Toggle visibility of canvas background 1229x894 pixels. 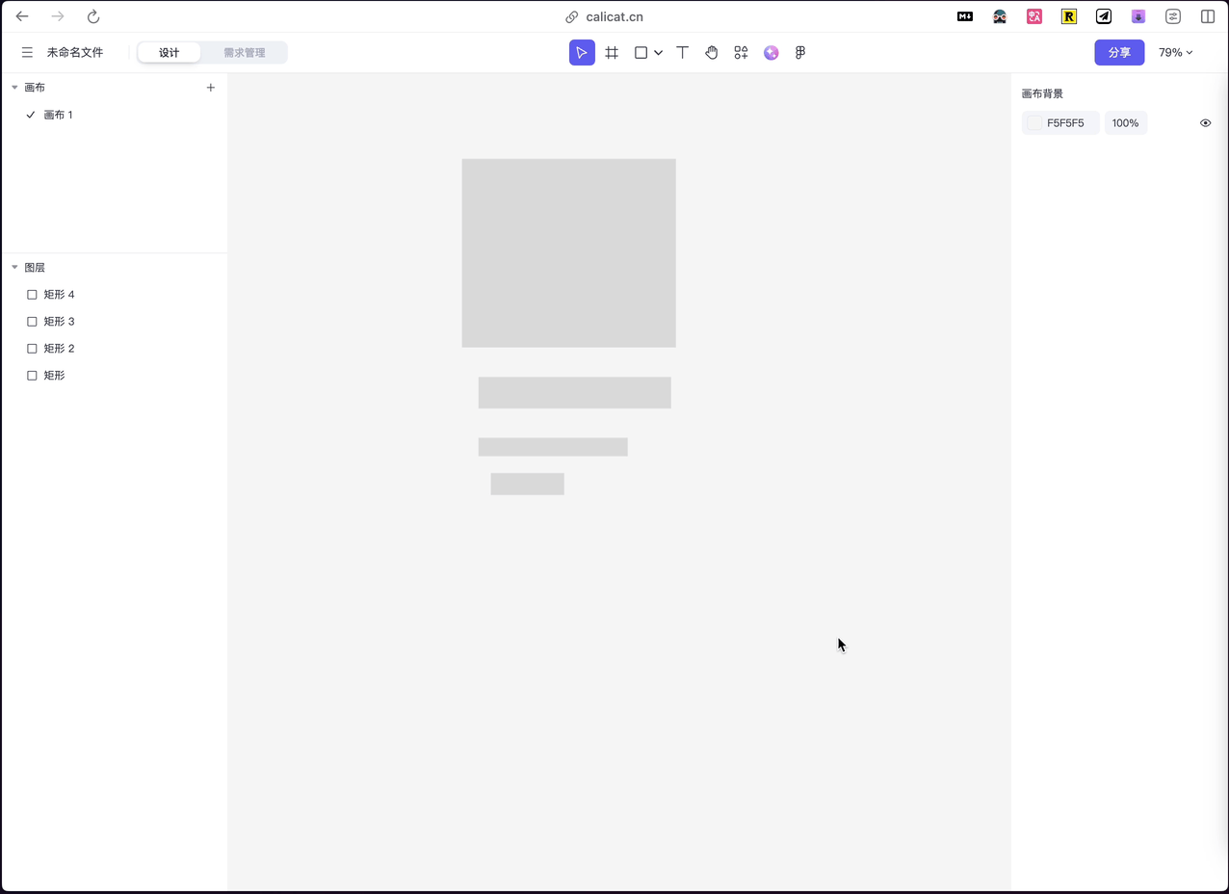tap(1205, 122)
